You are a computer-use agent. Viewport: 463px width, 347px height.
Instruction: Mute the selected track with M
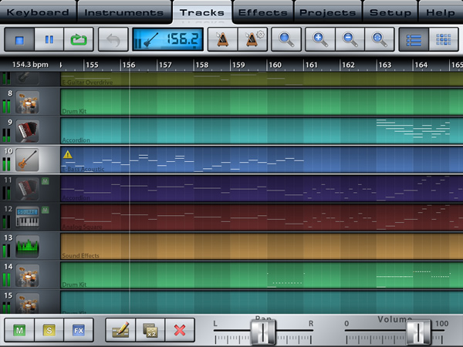[19, 330]
